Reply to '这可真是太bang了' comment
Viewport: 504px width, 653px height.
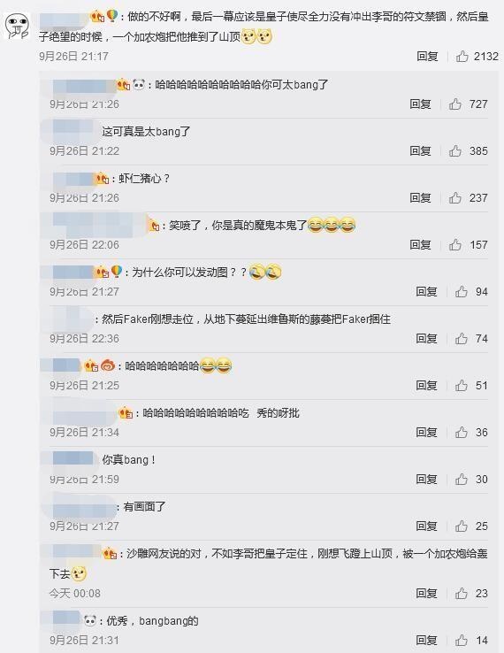click(420, 150)
